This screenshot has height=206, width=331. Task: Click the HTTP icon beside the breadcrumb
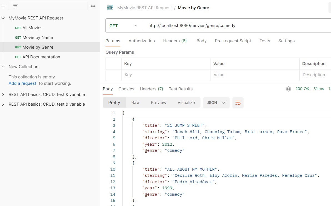coord(110,8)
